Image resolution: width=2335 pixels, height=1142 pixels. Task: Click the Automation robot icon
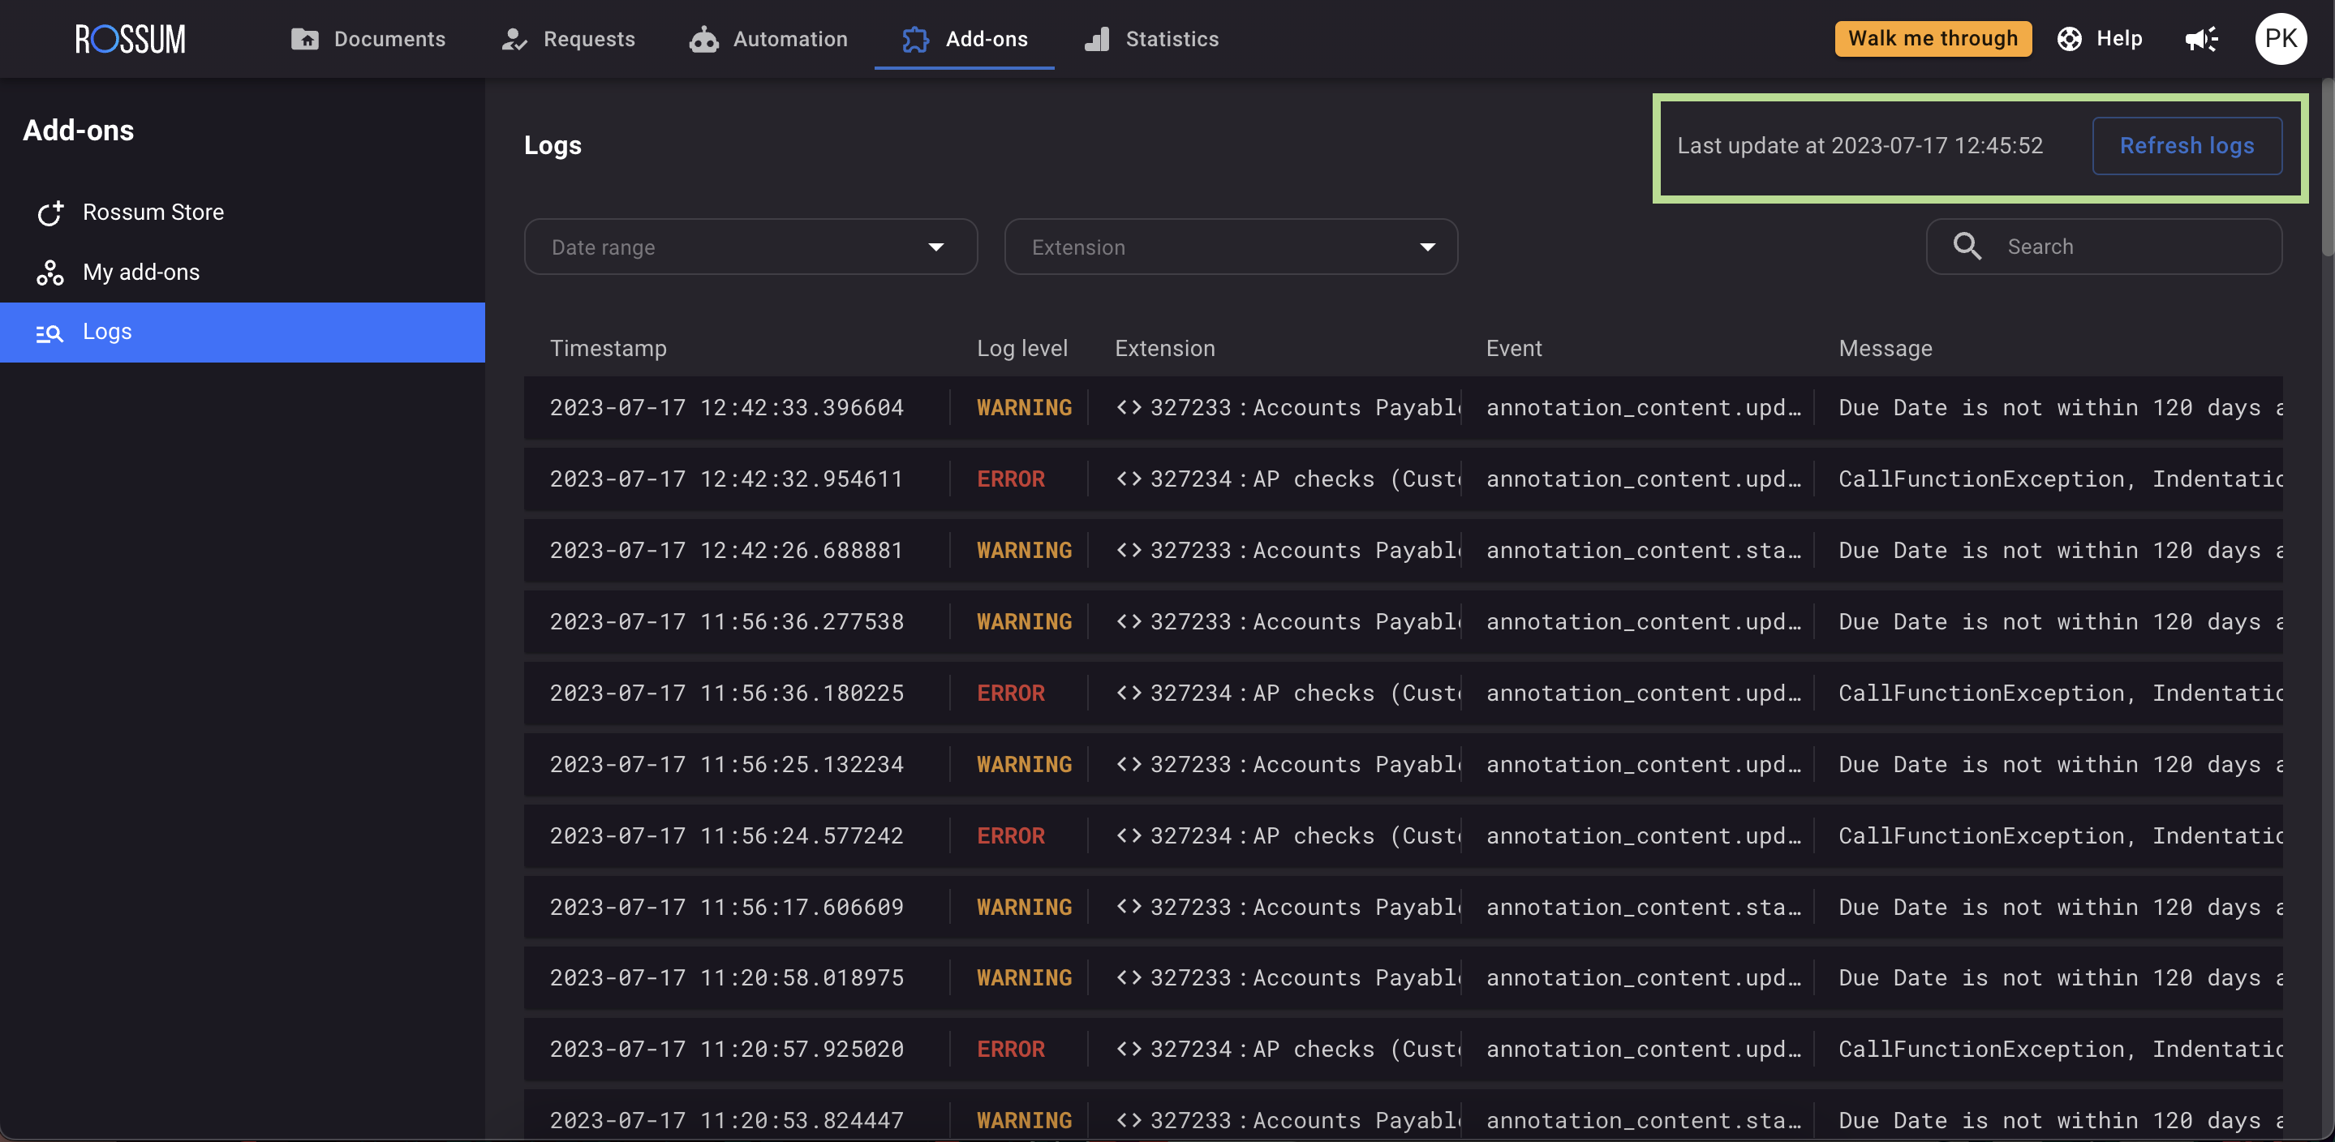(703, 39)
